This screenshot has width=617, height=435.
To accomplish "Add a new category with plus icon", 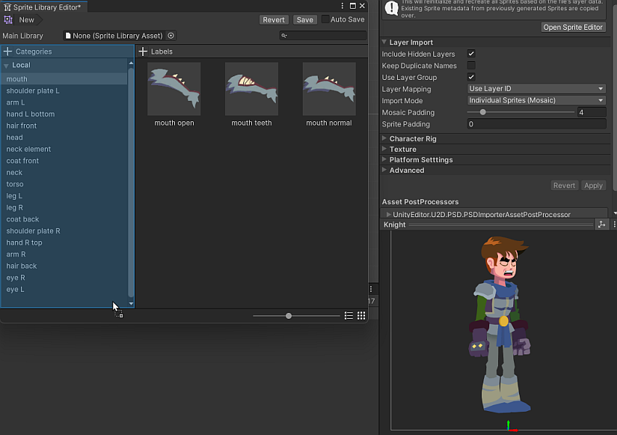I will tap(8, 52).
